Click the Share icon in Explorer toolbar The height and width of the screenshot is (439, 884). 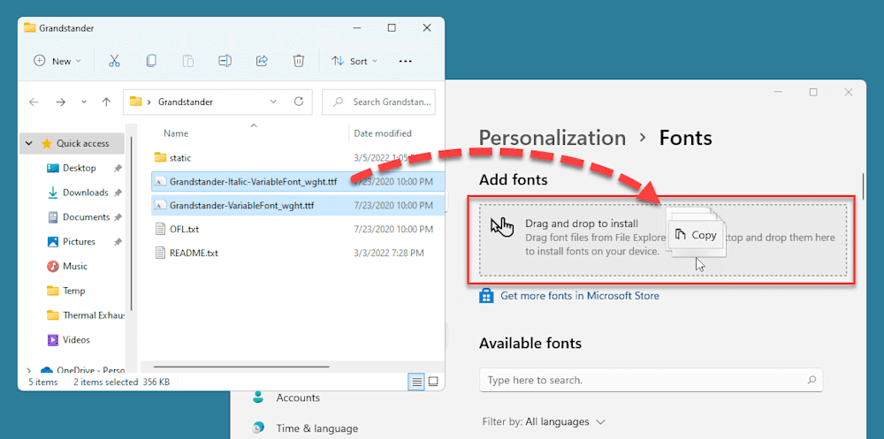click(x=262, y=61)
